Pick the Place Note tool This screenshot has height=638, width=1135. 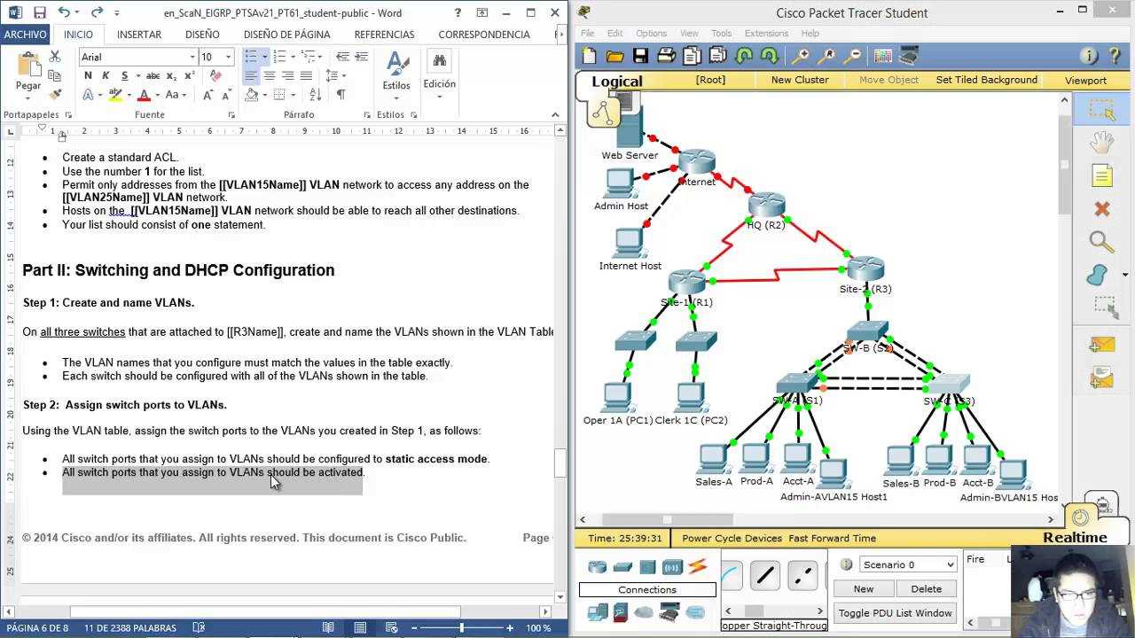(1102, 175)
